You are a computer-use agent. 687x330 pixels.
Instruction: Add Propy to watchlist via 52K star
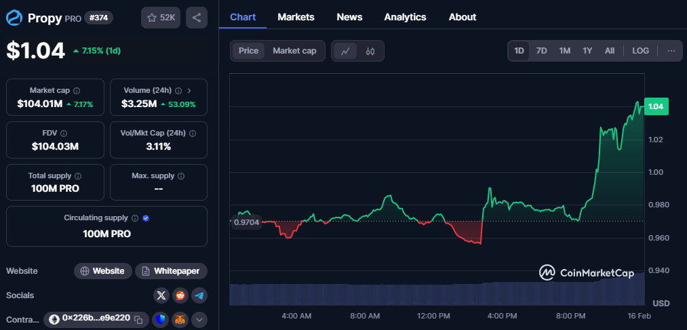161,18
